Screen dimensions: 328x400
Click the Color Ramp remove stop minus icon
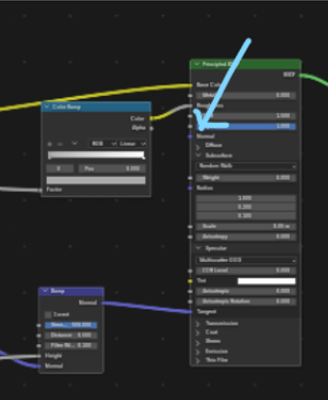pos(60,144)
